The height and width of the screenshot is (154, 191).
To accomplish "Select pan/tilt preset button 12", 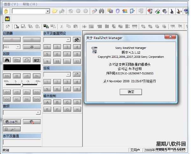I will tap(77, 61).
